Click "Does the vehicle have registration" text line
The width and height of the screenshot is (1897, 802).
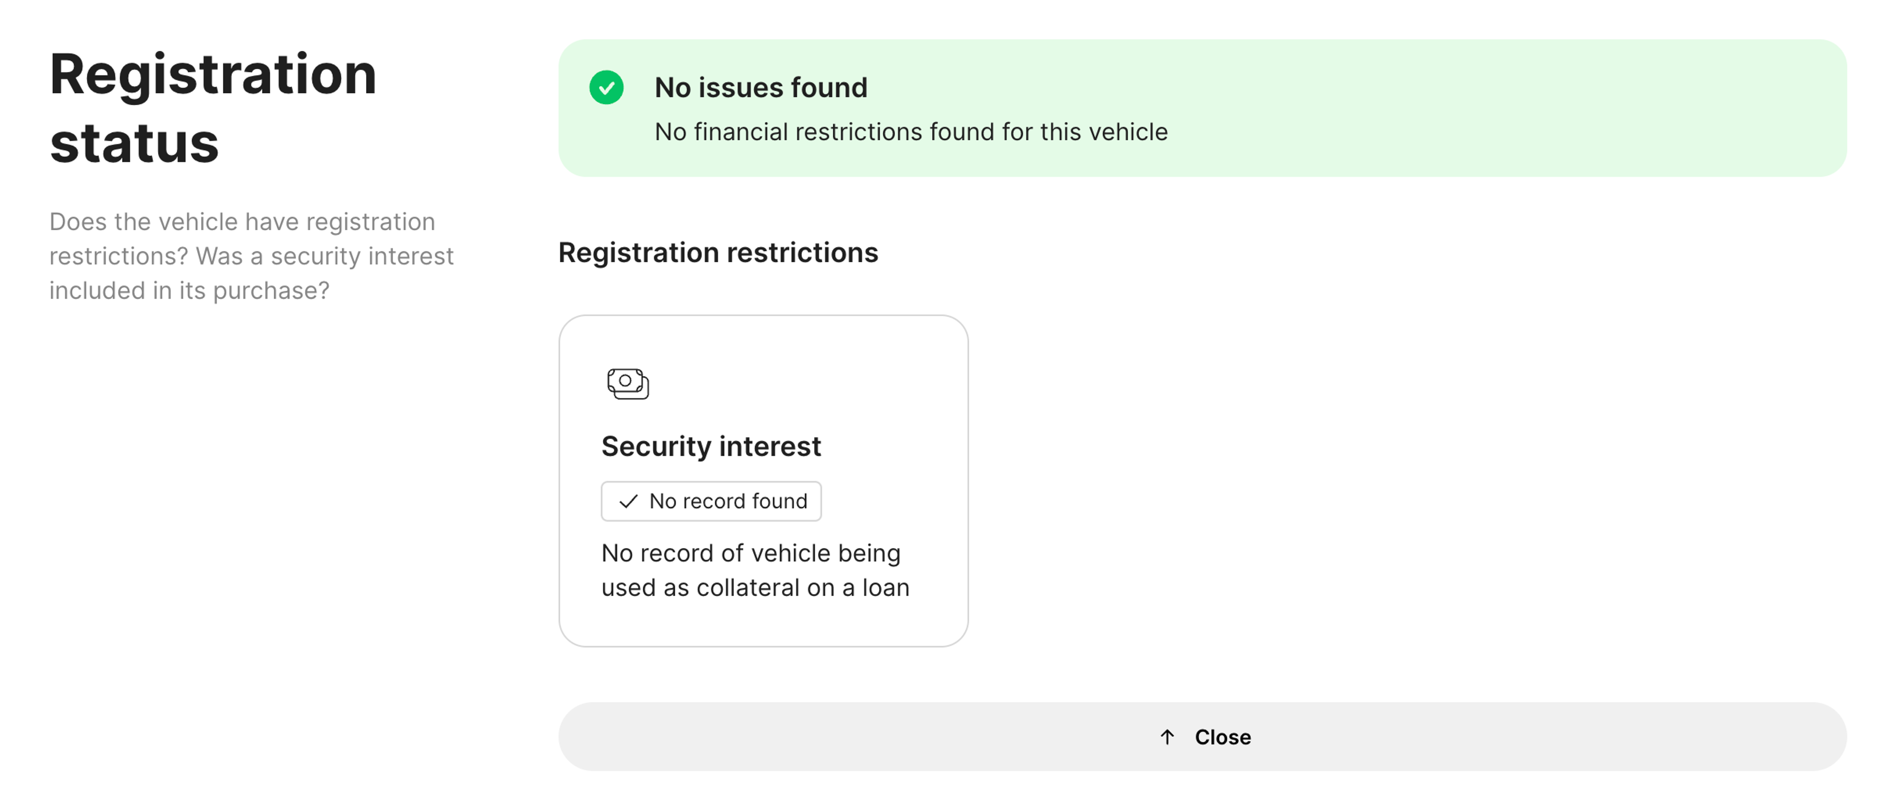click(242, 222)
